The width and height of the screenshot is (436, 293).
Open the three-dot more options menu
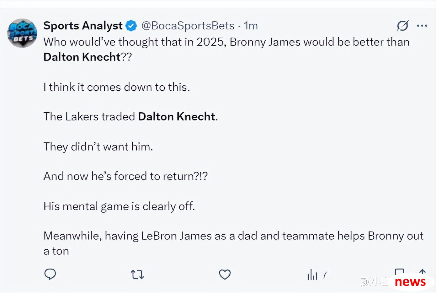[x=422, y=26]
